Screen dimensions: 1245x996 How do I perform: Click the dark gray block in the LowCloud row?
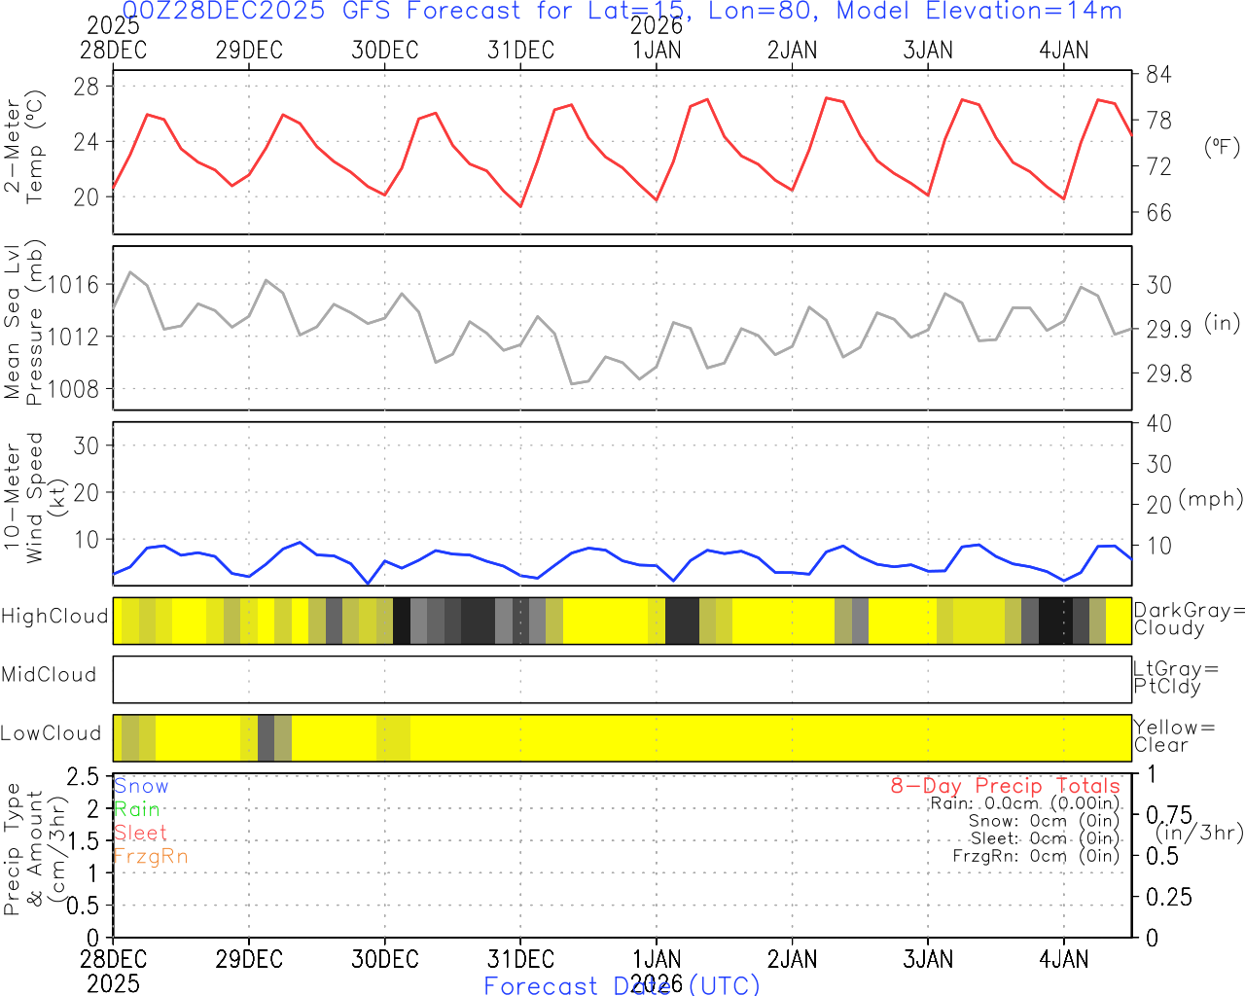click(266, 738)
